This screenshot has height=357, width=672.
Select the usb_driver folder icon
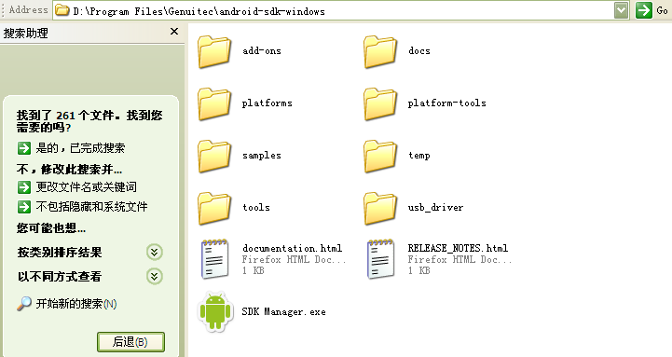(380, 209)
